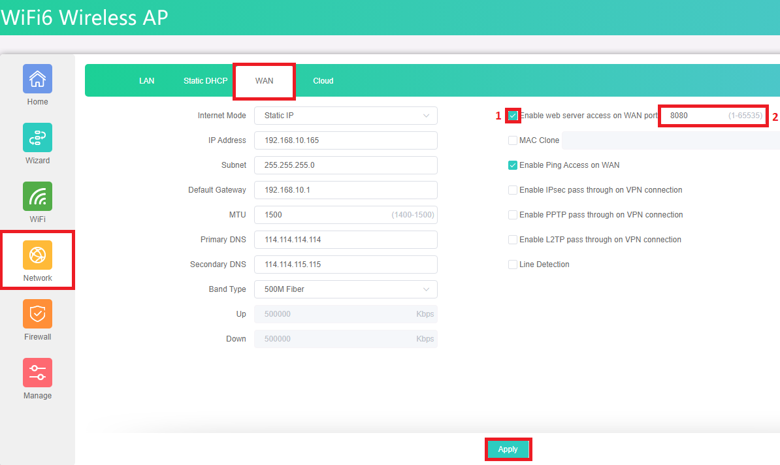Open the Home sidebar icon
The width and height of the screenshot is (780, 465).
[37, 79]
